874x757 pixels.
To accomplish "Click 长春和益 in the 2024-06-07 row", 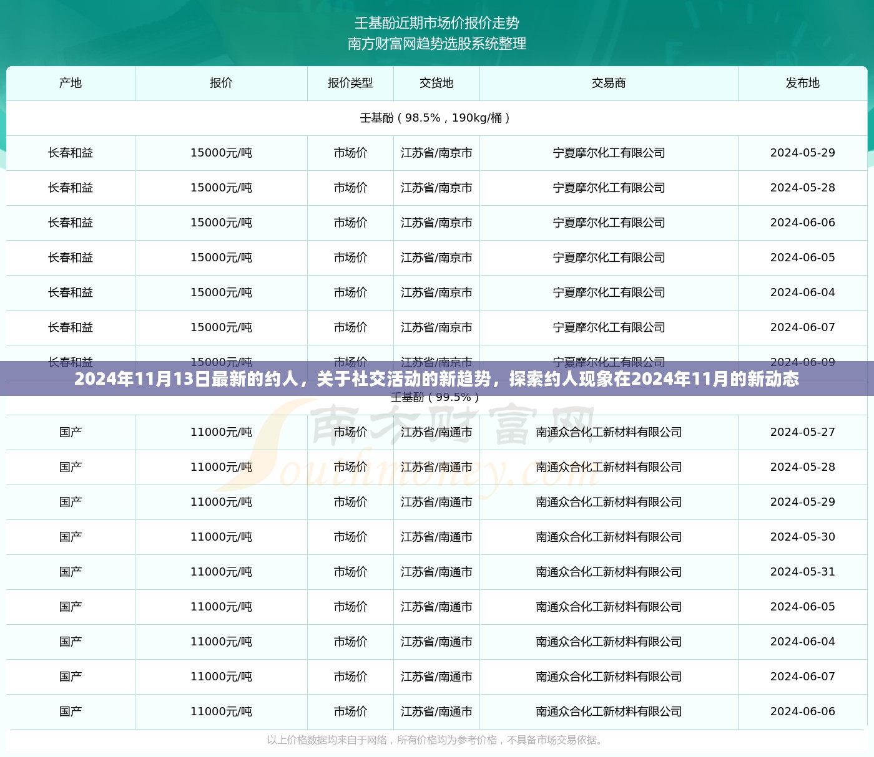I will (x=71, y=327).
